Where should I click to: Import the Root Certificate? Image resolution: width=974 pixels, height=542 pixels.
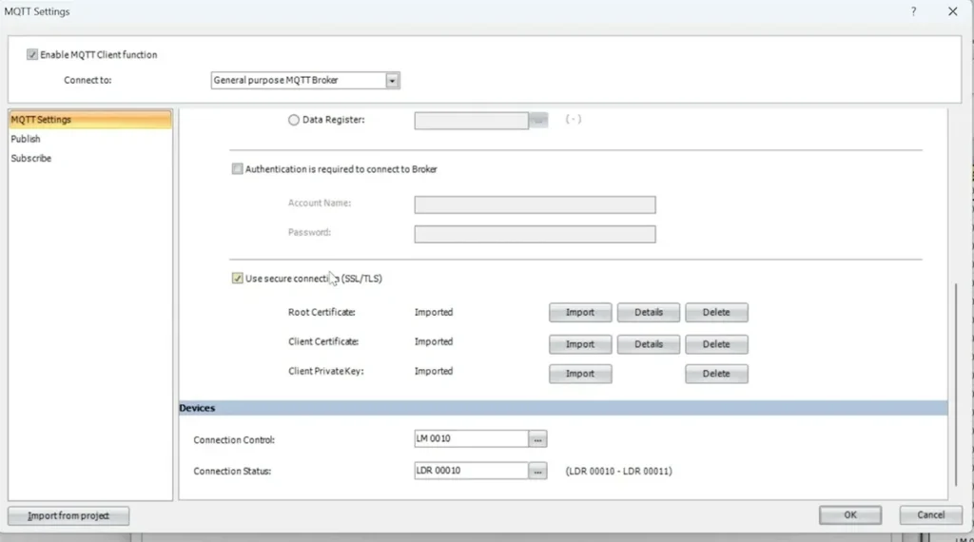tap(580, 312)
